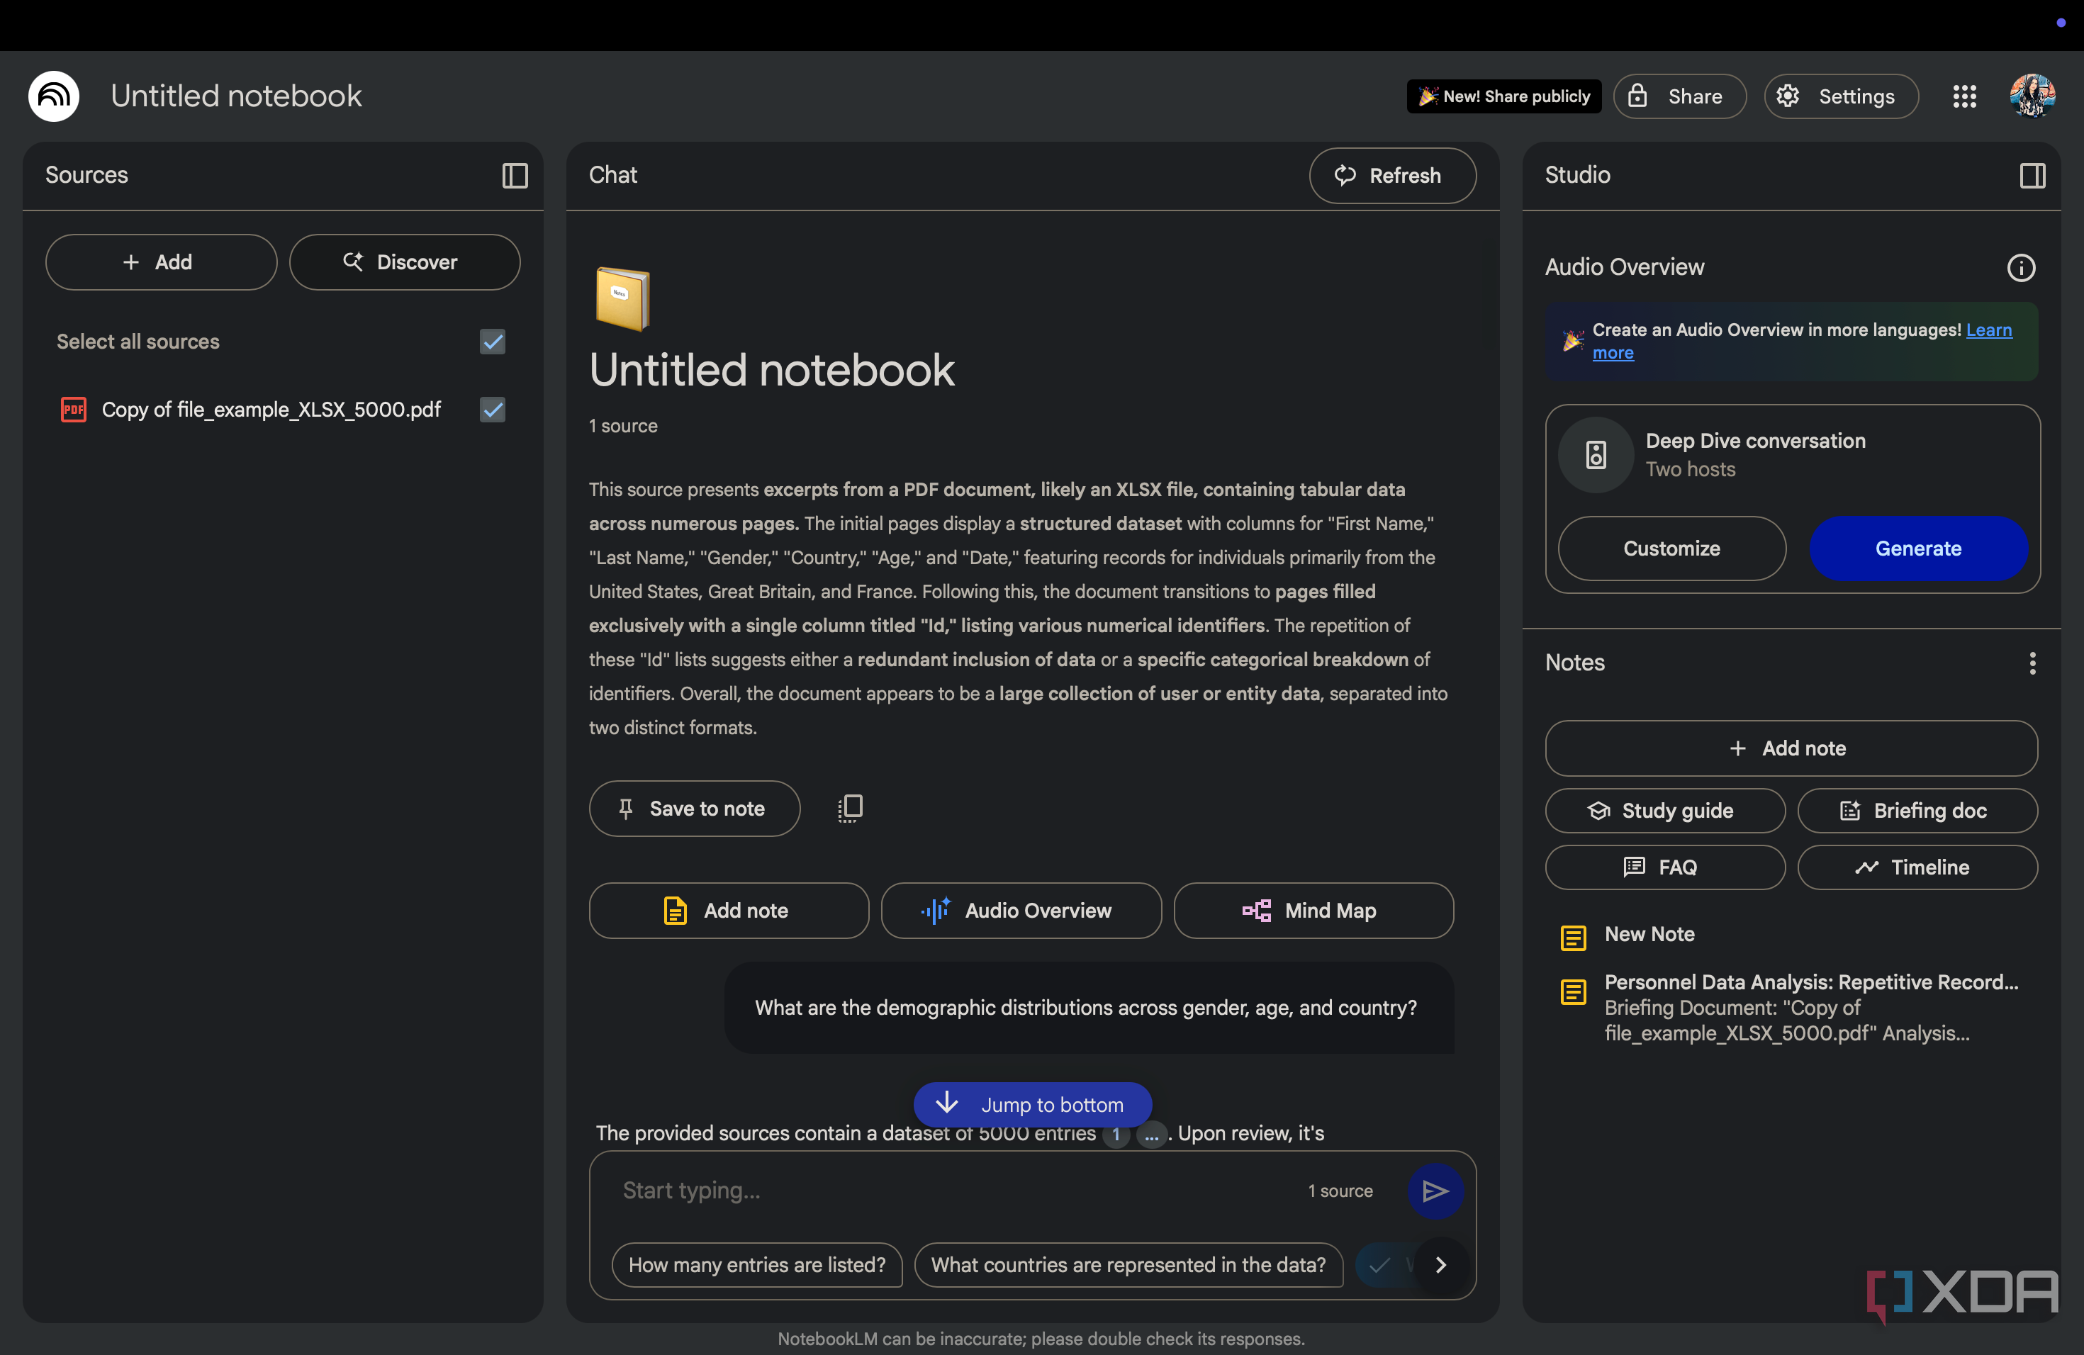The height and width of the screenshot is (1355, 2084).
Task: Open the Notes three-dot menu
Action: [x=2032, y=663]
